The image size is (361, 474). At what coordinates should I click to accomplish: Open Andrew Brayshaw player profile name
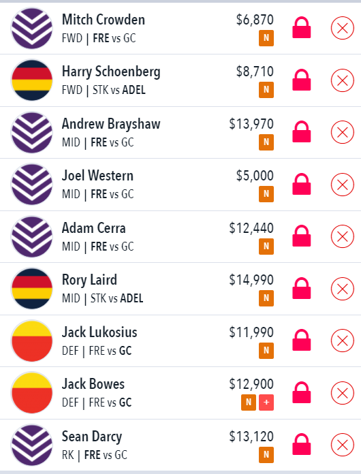click(111, 124)
